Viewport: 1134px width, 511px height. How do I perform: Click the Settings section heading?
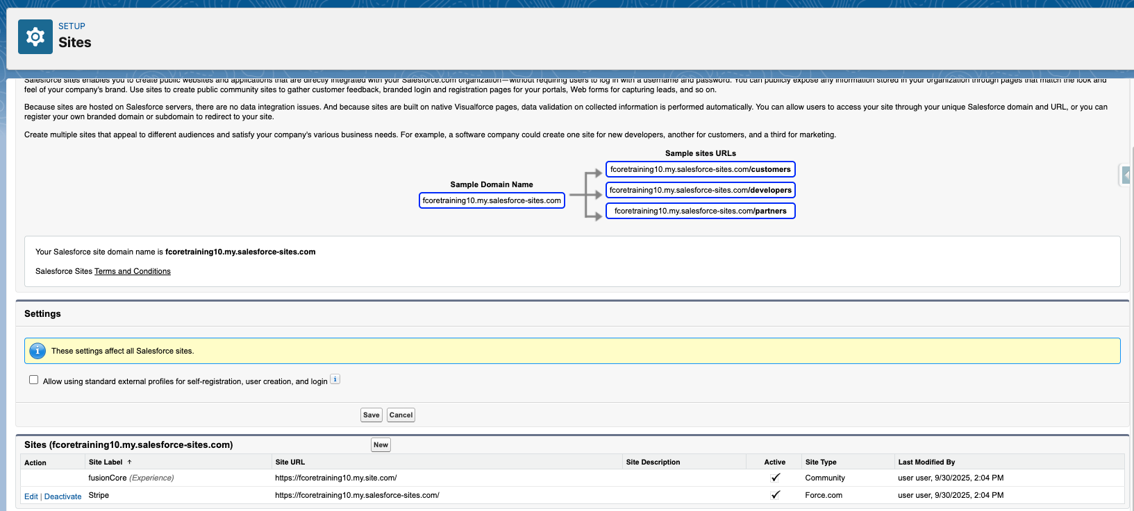click(42, 313)
